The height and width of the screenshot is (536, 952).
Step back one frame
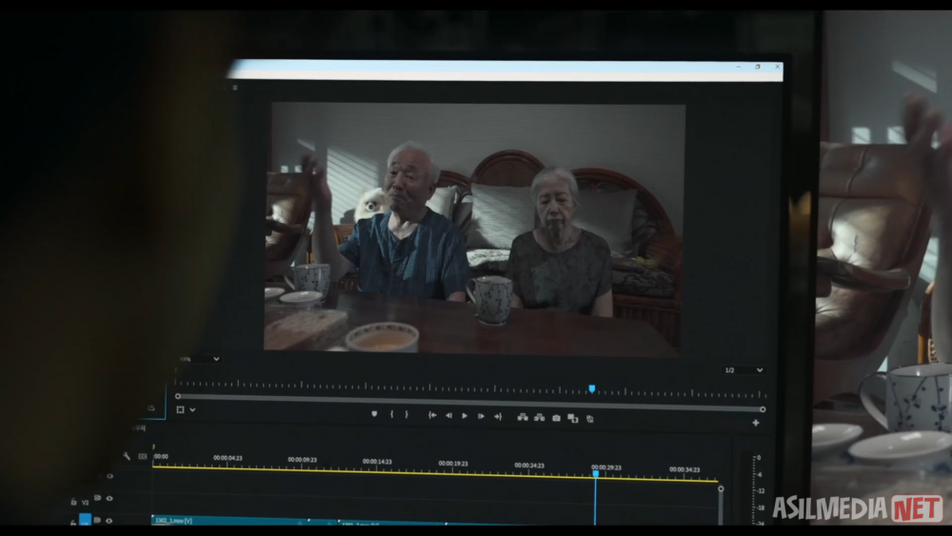click(448, 415)
